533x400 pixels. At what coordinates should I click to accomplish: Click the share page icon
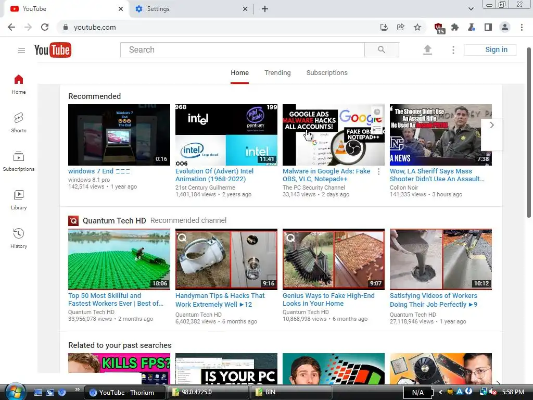pyautogui.click(x=400, y=27)
